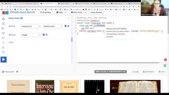Add a new Filter
169x95 pixels.
coord(12,26)
